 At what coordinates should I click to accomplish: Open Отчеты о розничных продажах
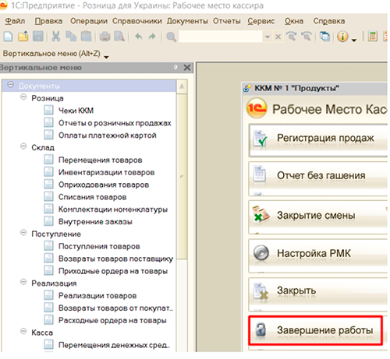[x=115, y=123]
